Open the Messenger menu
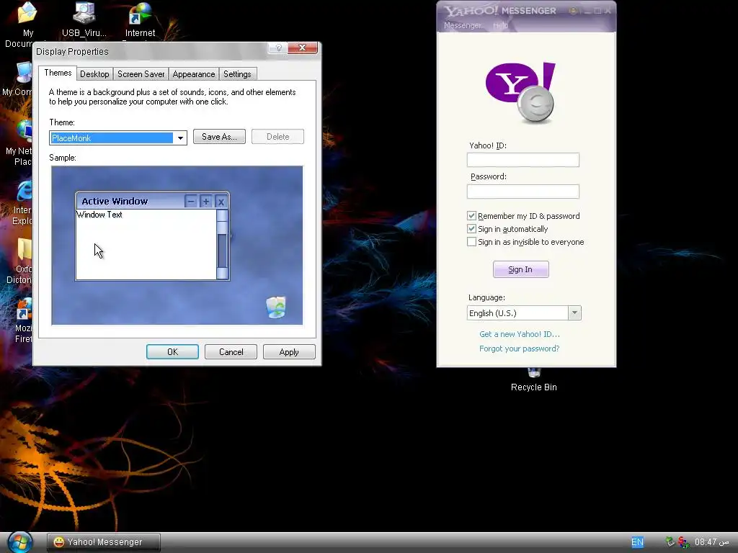Image resolution: width=738 pixels, height=553 pixels. click(463, 25)
